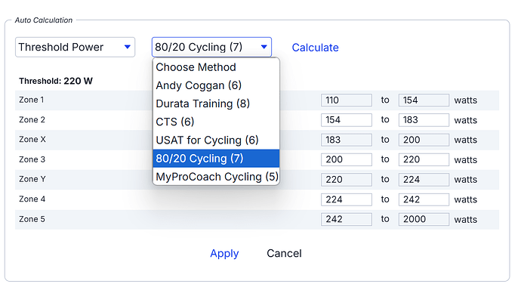
Task: Click the Threshold: 220 W label
Action: coord(56,81)
